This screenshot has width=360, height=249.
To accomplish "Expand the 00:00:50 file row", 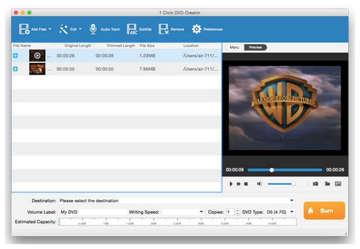I will tap(15, 69).
